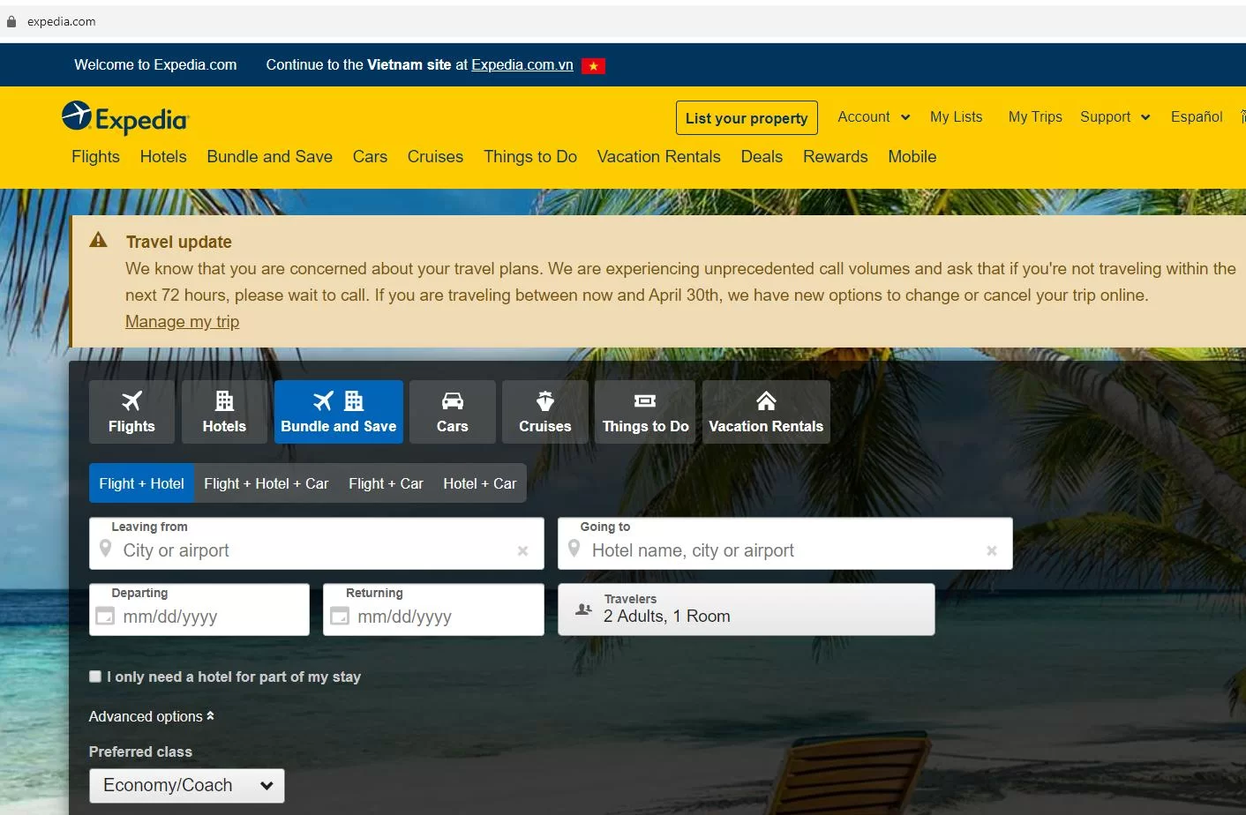Image resolution: width=1246 pixels, height=815 pixels.
Task: Select the Vacation Rentals search tab
Action: pos(766,412)
